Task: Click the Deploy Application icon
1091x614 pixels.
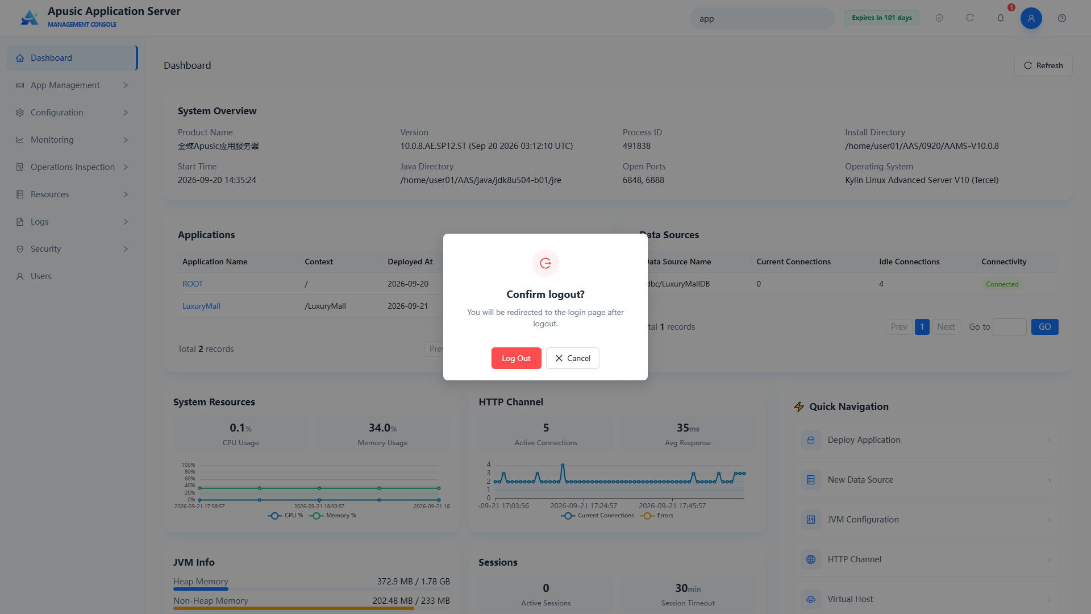Action: pos(811,440)
